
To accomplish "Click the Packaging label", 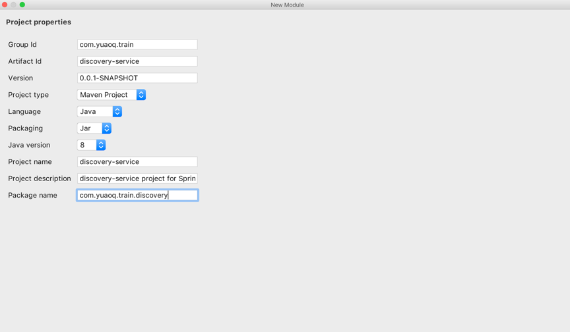I will tap(26, 128).
